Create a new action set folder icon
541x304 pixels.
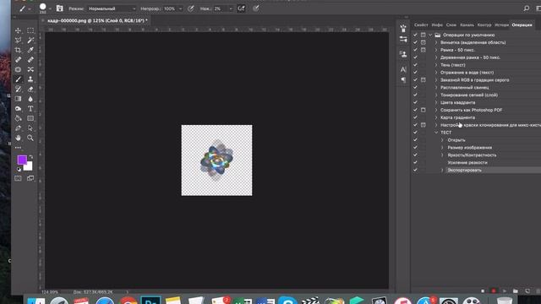point(516,290)
